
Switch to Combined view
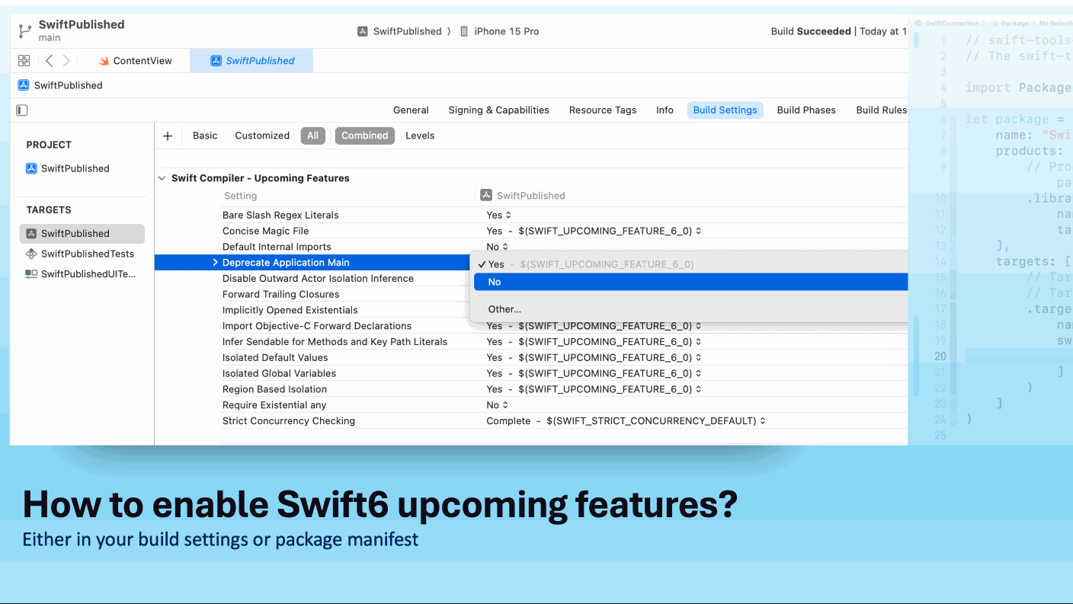point(364,136)
